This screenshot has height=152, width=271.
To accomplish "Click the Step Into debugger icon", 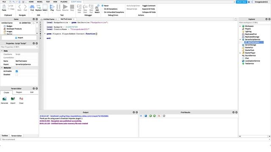I will (79, 7).
